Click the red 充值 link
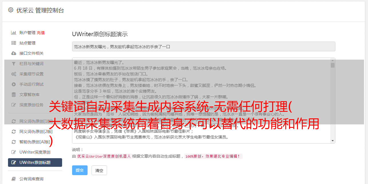368x184 pixels. tap(41, 33)
